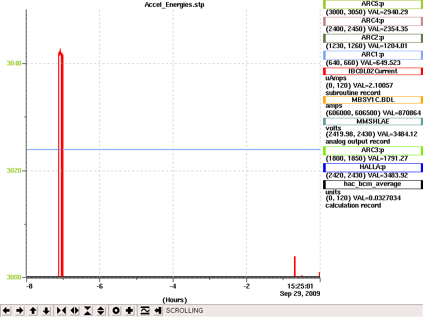Click the autoscale waveform icon
This screenshot has height=317, width=423.
point(145,311)
